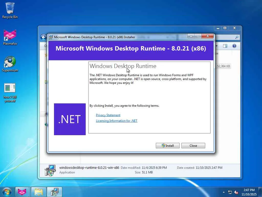Click the muted volume tray icon
Screen dimensions: 262x197
tap(236, 192)
